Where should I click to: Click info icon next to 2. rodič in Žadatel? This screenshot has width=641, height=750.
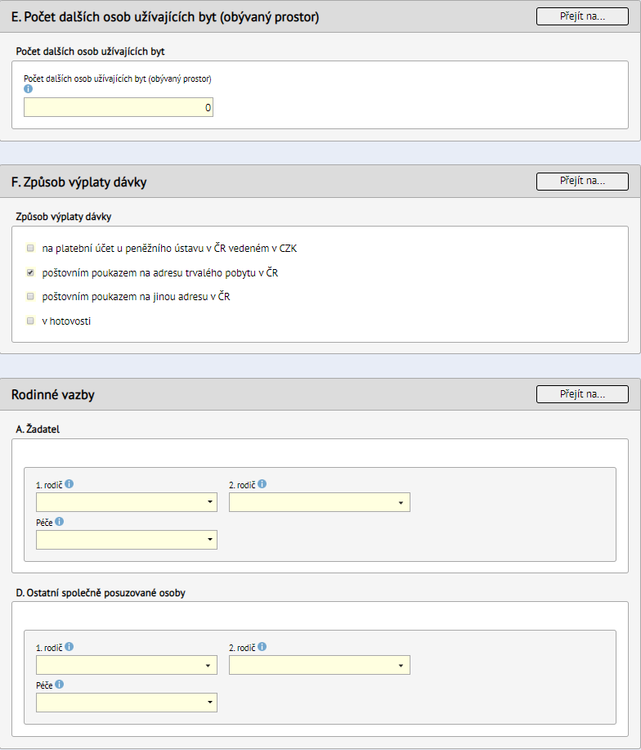(x=262, y=484)
